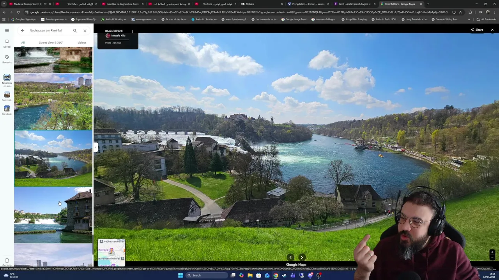Collapse the side panel with the arrow
499x280 pixels.
click(96, 147)
